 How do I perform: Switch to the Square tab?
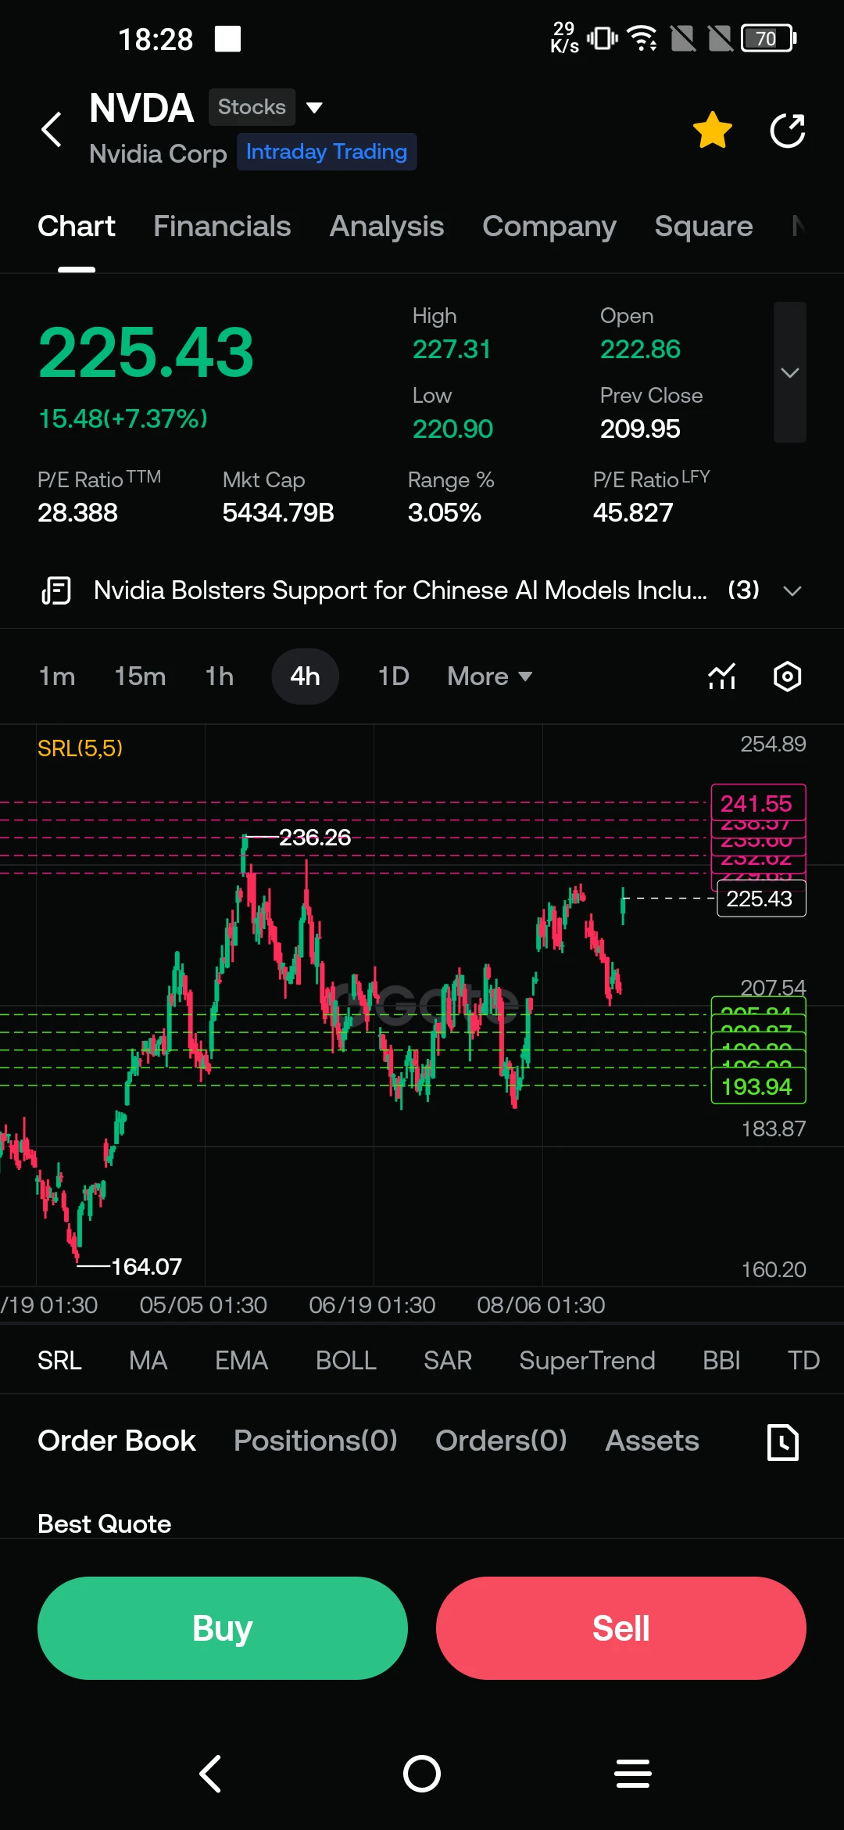(x=704, y=226)
